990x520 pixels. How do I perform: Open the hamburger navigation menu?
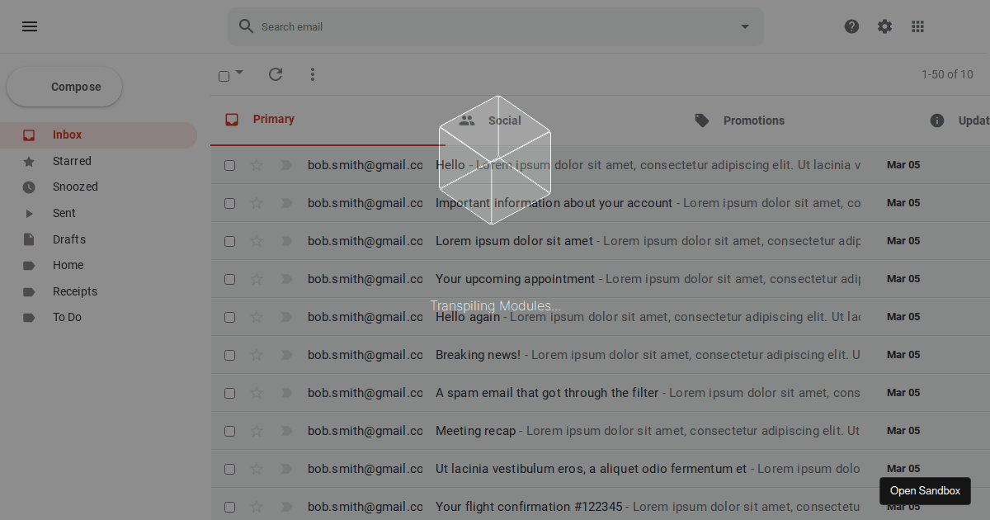[30, 26]
